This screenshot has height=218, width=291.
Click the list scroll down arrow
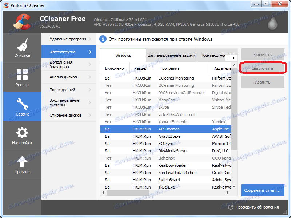click(x=234, y=186)
